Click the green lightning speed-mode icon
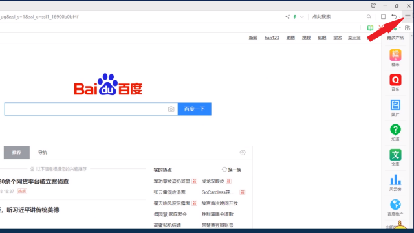Viewport: 414px width, 233px height. click(x=295, y=17)
